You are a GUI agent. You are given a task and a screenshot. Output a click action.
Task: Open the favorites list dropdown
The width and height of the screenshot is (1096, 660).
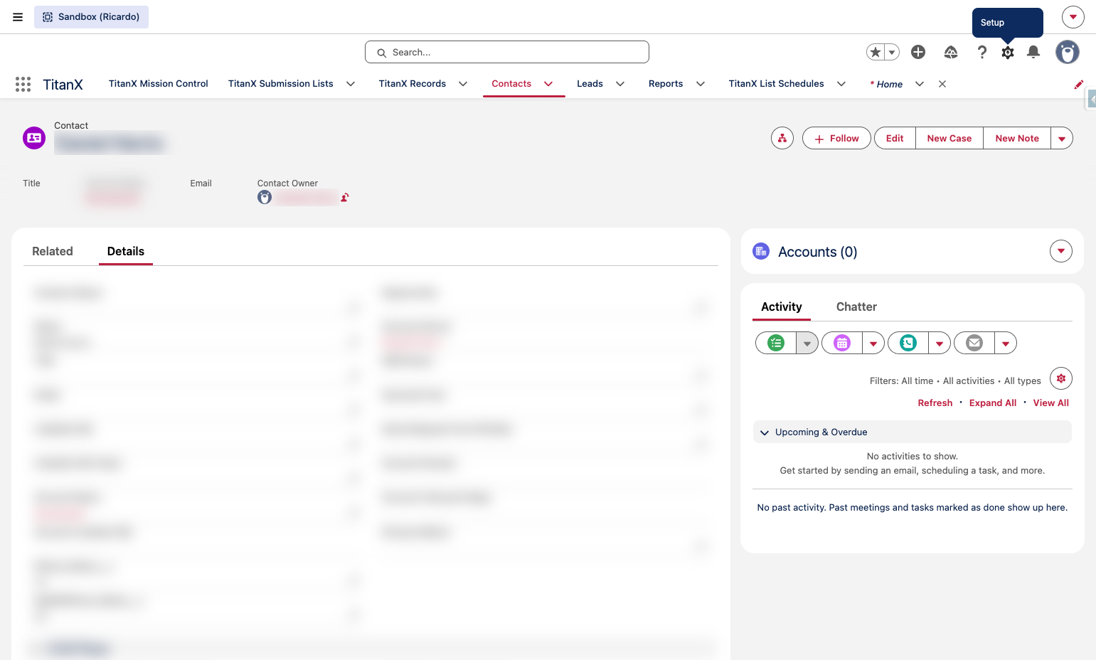(892, 52)
